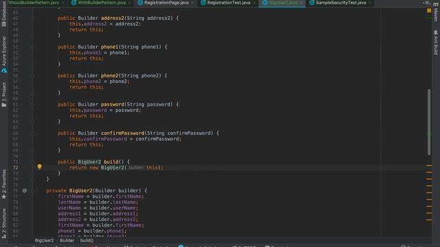
Task: Click line number 72 in the gutter
Action: 15,167
